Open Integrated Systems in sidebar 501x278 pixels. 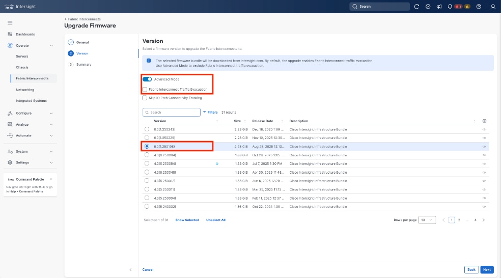[32, 101]
